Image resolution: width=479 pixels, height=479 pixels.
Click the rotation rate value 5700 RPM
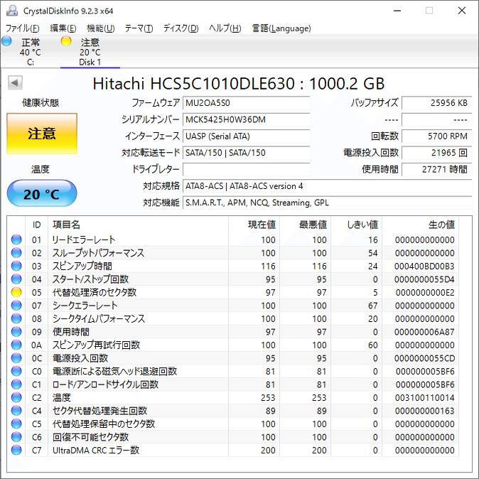(437, 136)
